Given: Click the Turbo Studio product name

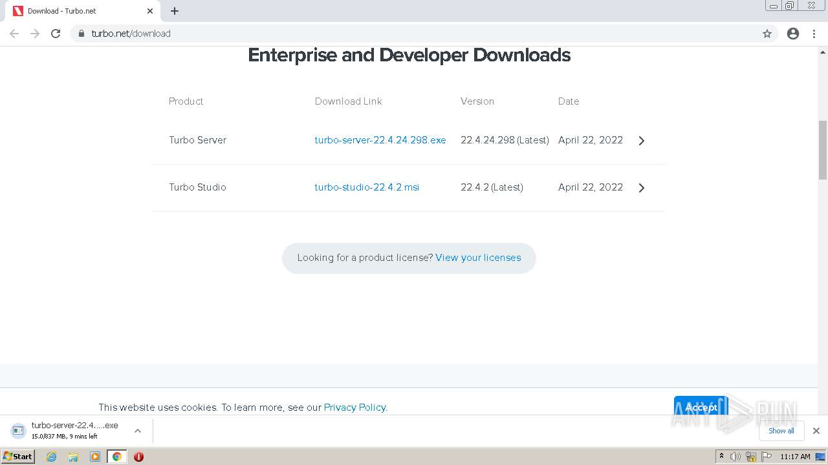Looking at the screenshot, I should 197,187.
